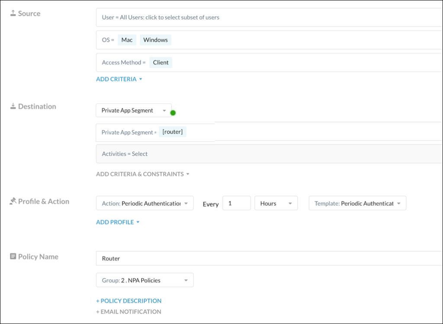Click the Every label before the interval
Viewport: 443px width, 324px height.
(x=211, y=204)
